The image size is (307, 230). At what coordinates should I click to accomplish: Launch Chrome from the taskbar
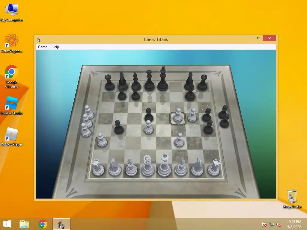click(x=43, y=224)
